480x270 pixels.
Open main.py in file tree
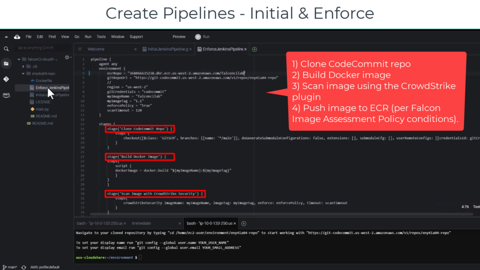point(42,109)
